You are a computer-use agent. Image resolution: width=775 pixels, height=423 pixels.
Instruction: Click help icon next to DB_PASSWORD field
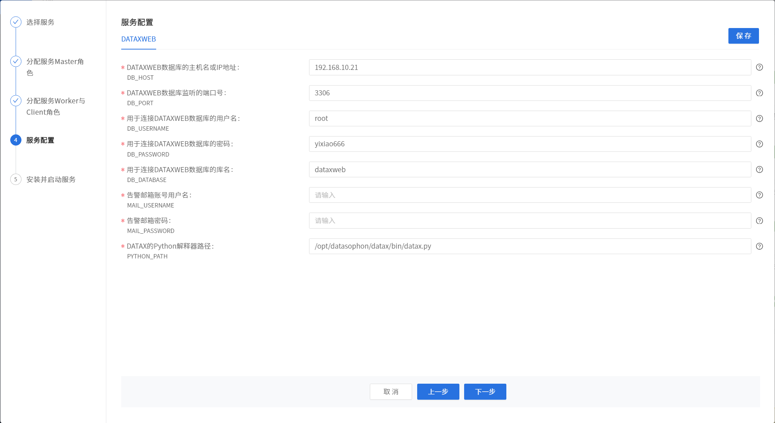click(x=759, y=144)
